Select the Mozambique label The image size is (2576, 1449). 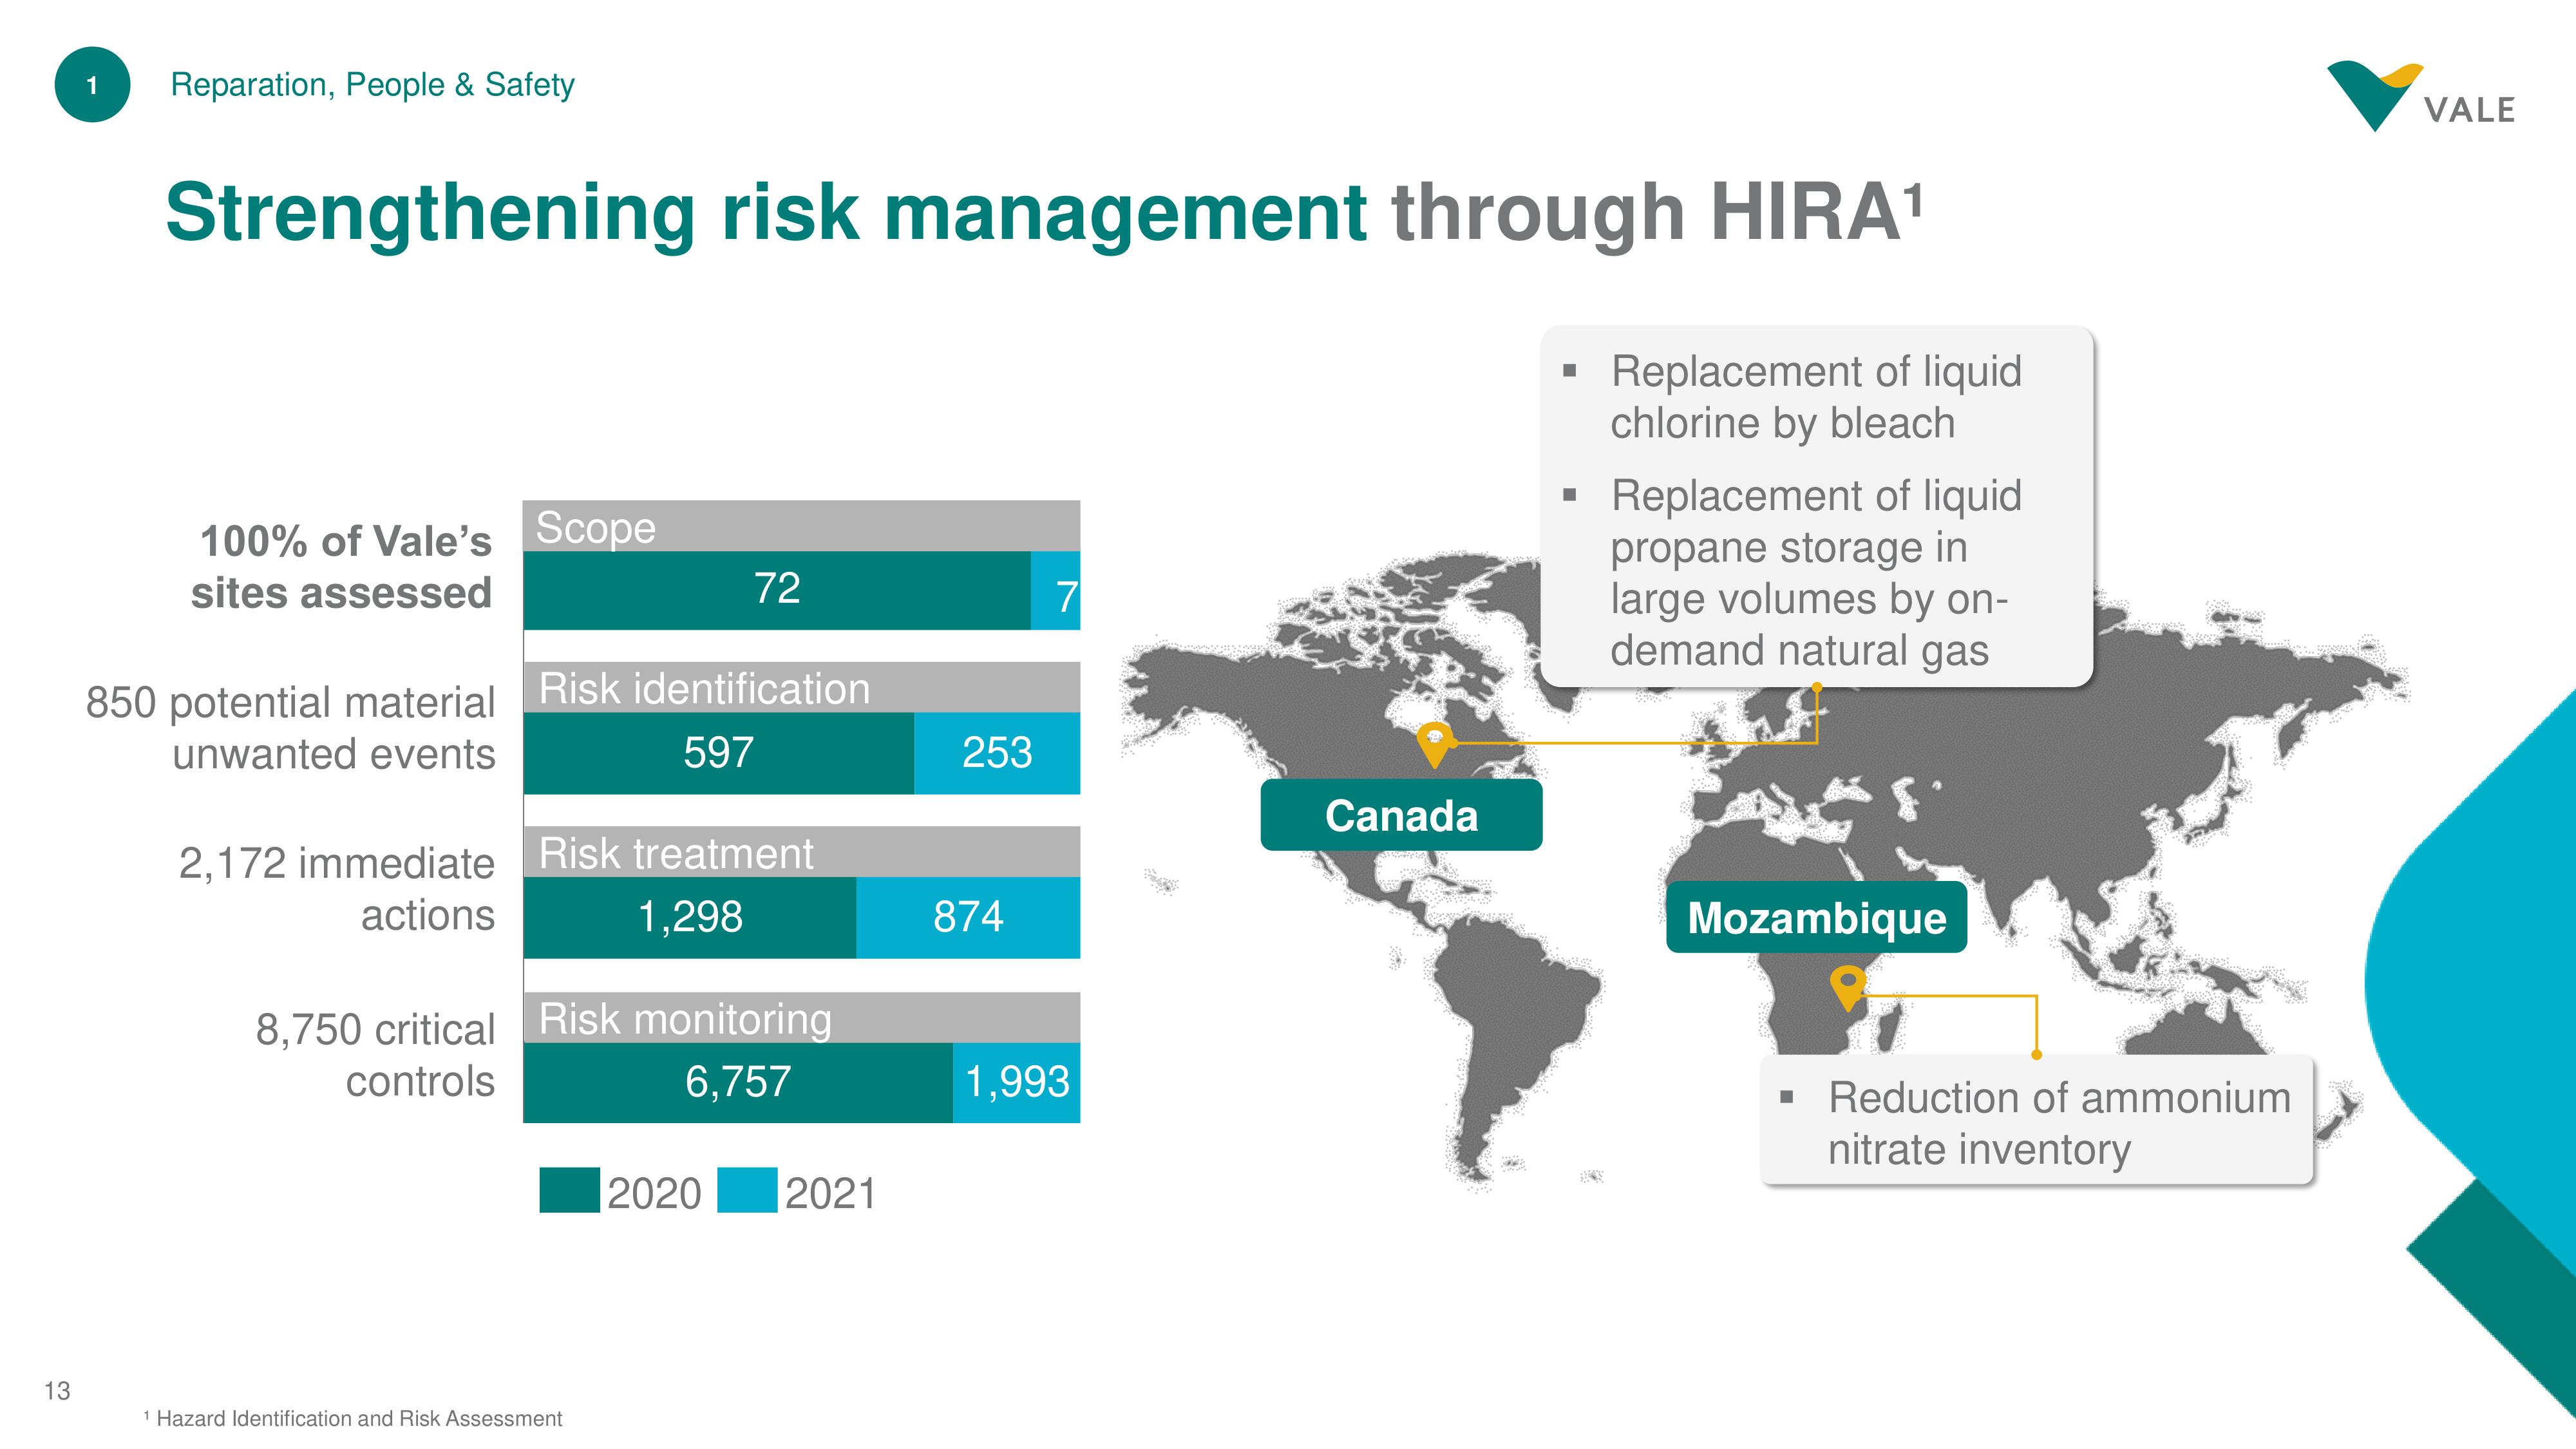[1816, 917]
